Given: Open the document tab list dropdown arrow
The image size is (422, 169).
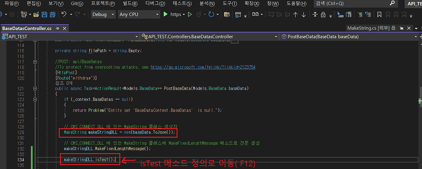Looking at the screenshot, I should 417,28.
